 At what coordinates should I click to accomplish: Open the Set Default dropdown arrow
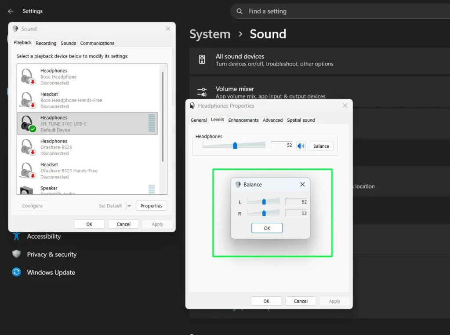point(129,205)
